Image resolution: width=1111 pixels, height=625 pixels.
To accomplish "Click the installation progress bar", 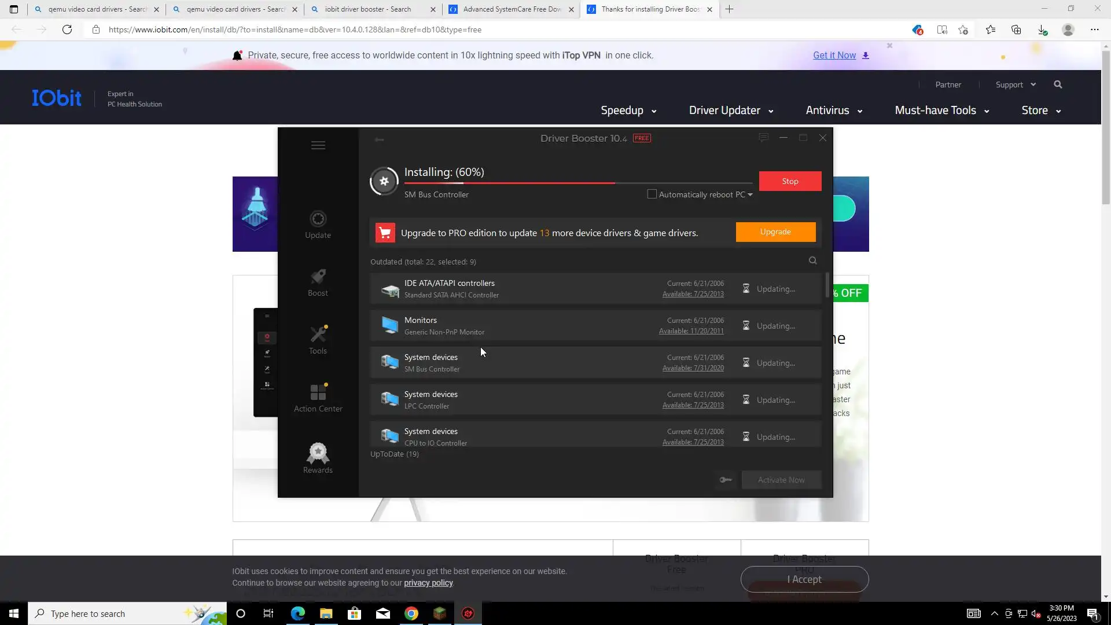I will [579, 183].
